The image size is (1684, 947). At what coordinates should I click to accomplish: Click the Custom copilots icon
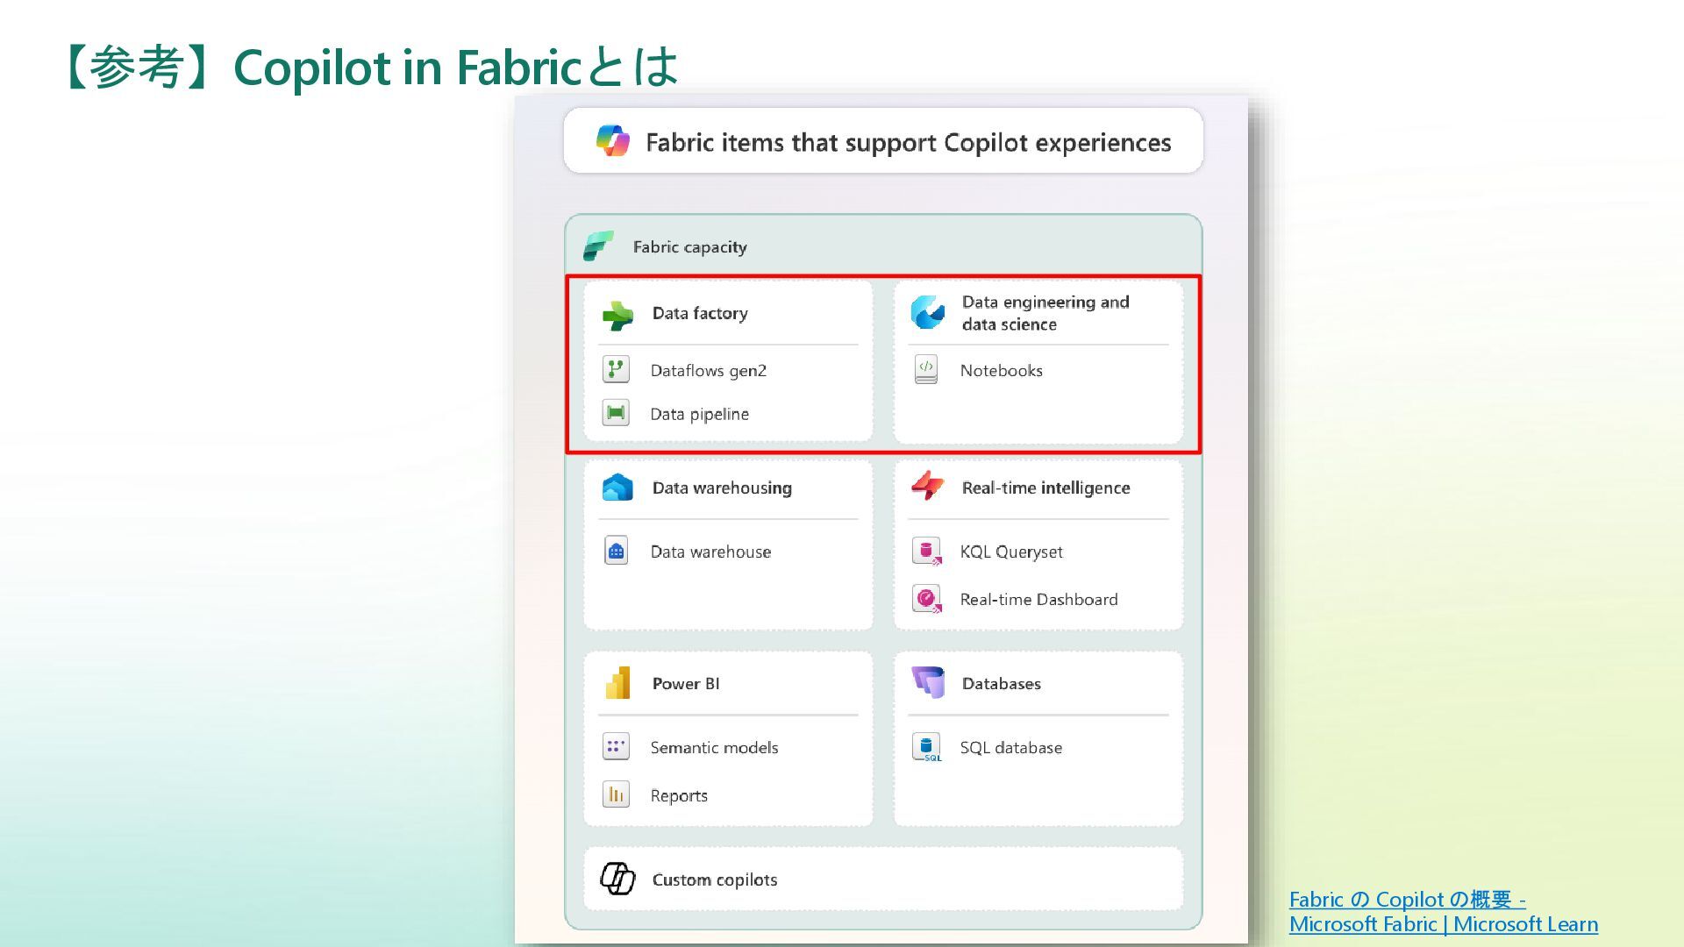click(x=617, y=879)
